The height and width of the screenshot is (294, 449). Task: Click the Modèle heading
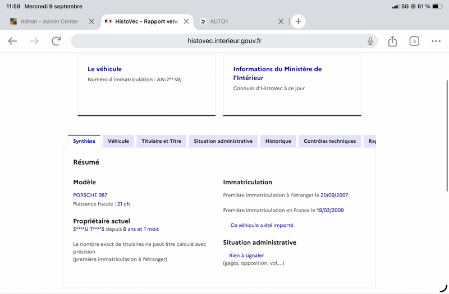(85, 183)
